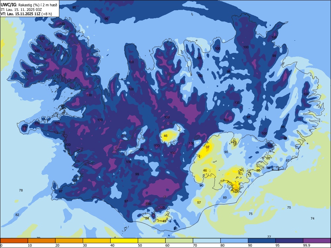This screenshot has width=331, height=248.
Task: Click the pale blue 70–80 legend swatch
Action: pyautogui.click(x=207, y=241)
